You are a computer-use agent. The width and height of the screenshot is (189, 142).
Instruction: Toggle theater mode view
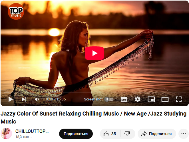pyautogui.click(x=165, y=99)
